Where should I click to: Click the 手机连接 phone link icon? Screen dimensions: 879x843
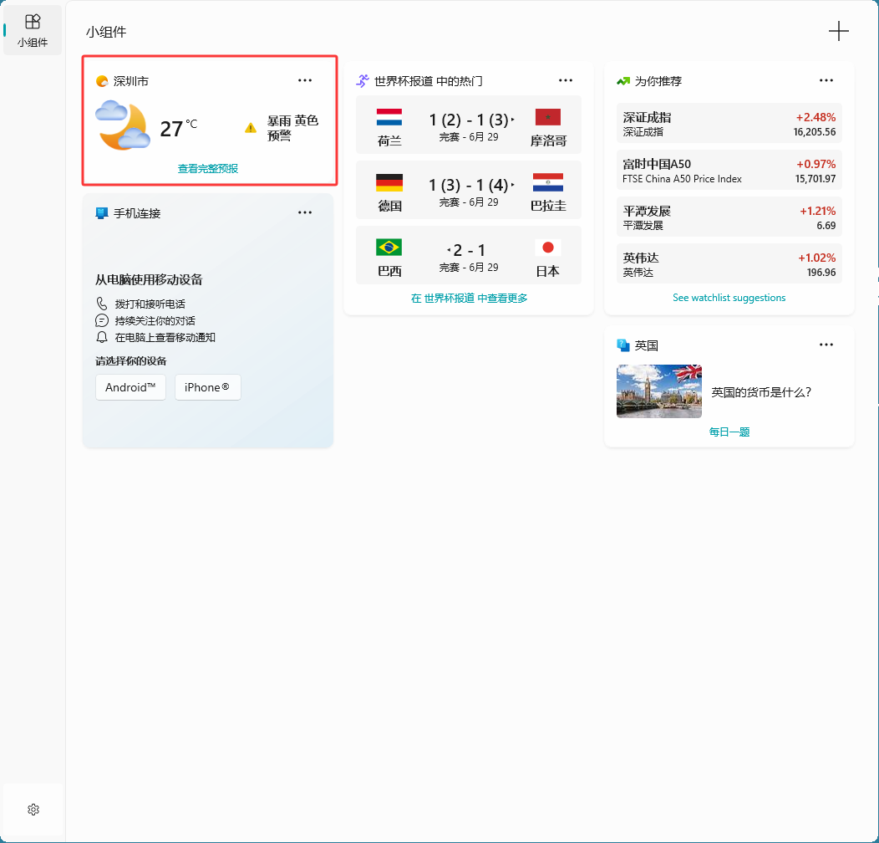(x=101, y=213)
